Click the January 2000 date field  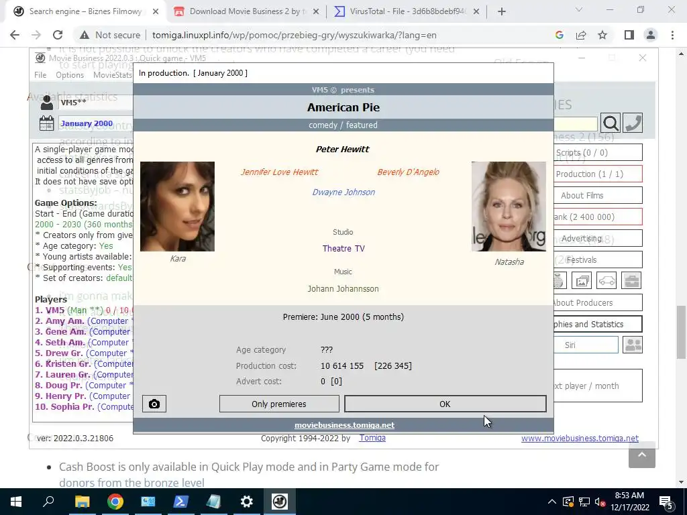95,123
